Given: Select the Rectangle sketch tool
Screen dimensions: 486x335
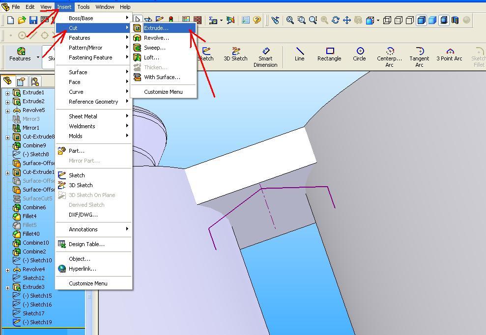Looking at the screenshot, I should pyautogui.click(x=329, y=54).
